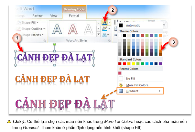
Task: Select the red outlined WordArt style
Action: pos(73,30)
